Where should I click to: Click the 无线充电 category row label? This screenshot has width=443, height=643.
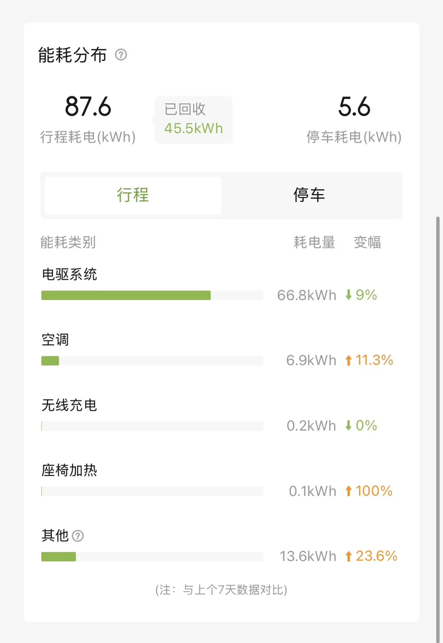tap(69, 405)
